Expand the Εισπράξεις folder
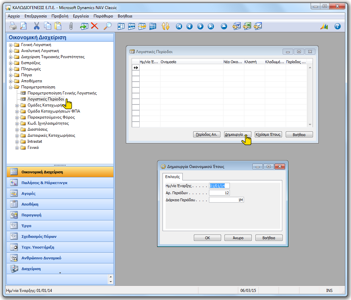 click(x=10, y=63)
